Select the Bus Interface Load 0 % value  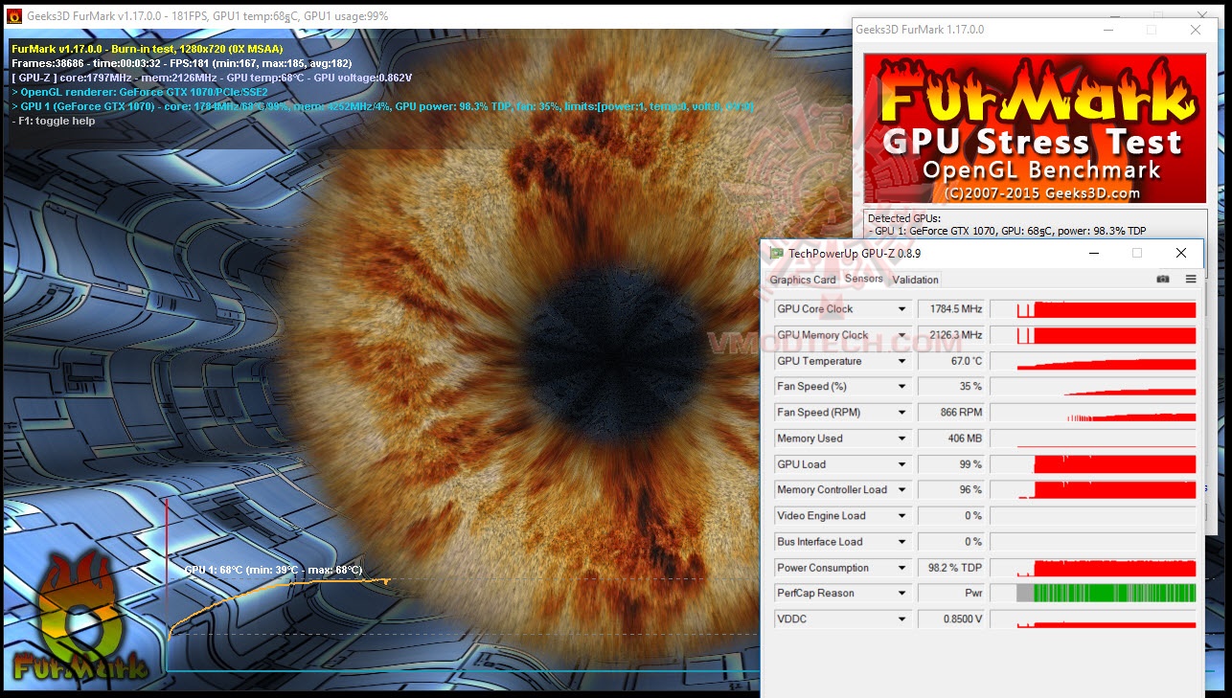951,542
